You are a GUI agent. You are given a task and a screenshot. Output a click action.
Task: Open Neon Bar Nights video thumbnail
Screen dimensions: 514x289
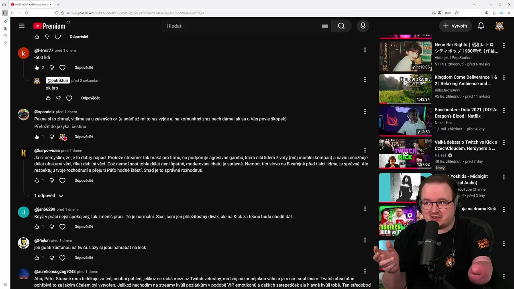pos(405,56)
